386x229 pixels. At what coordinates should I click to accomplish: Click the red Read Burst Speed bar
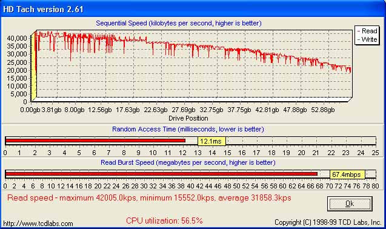(161, 174)
